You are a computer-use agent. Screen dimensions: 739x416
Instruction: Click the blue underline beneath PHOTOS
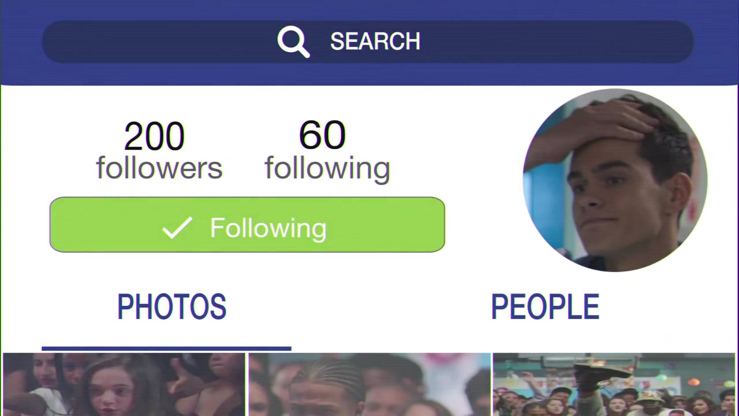click(166, 348)
